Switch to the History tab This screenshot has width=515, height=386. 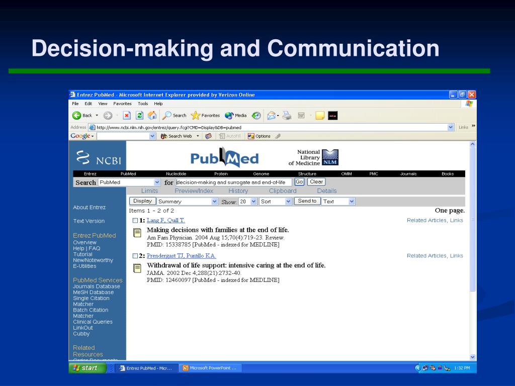tap(238, 190)
